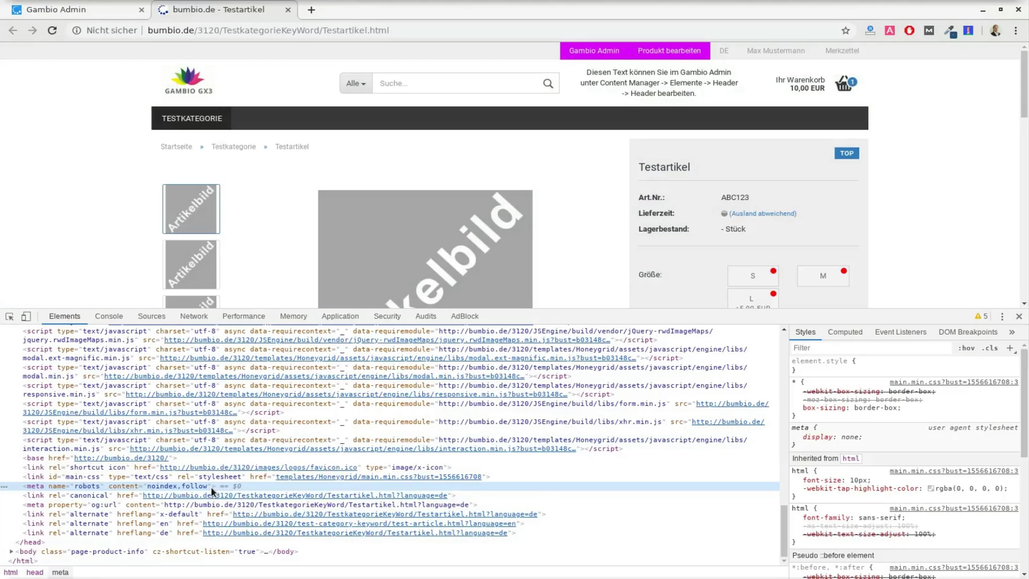This screenshot has width=1029, height=579.
Task: Open the Performance tab
Action: click(x=243, y=316)
